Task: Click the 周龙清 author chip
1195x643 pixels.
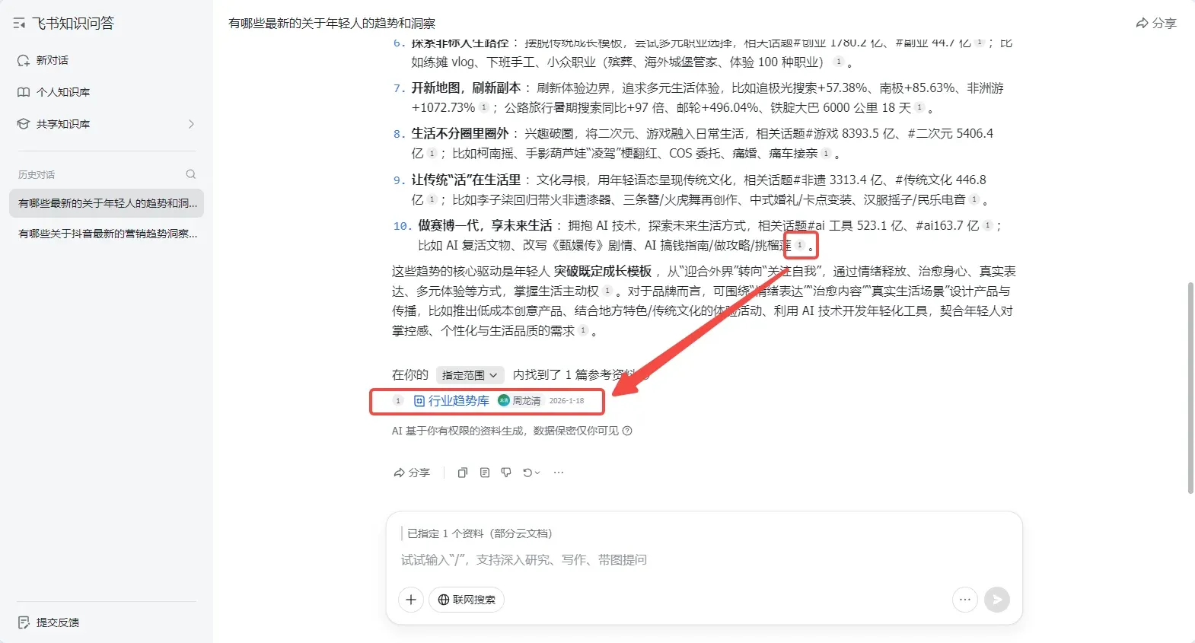Action: click(519, 401)
